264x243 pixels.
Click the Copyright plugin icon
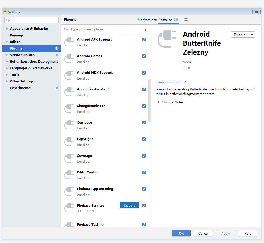69,142
